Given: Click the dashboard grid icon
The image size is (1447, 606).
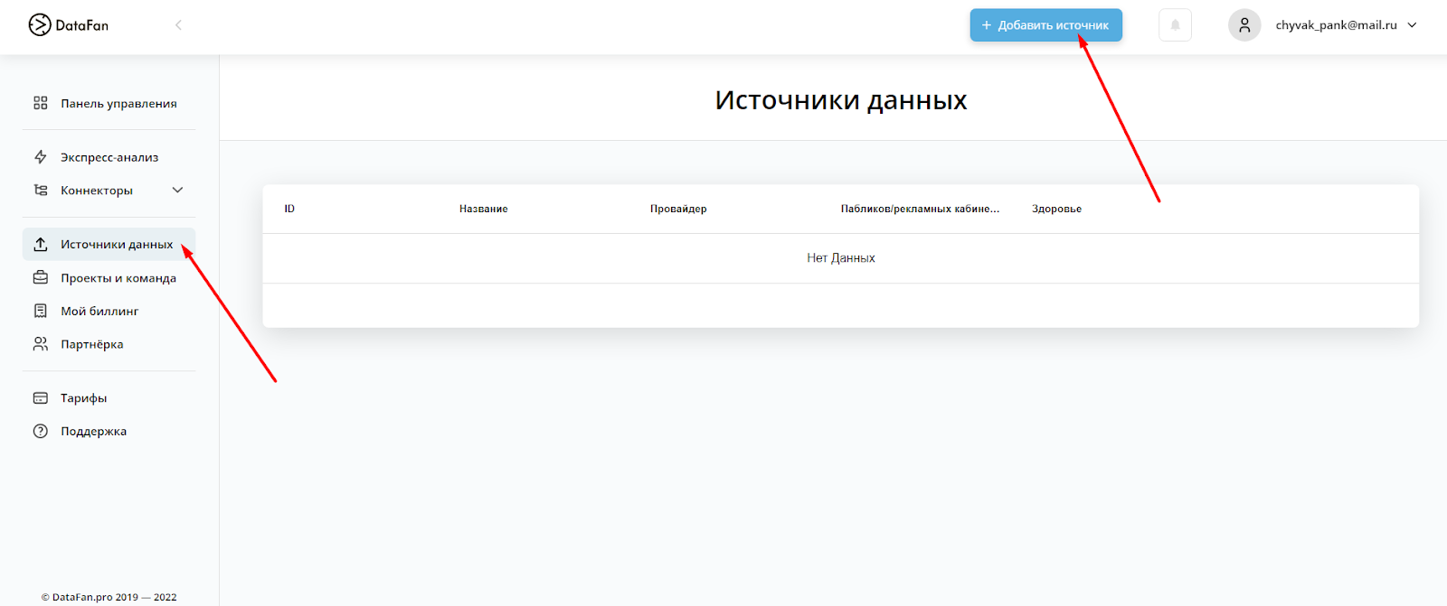Looking at the screenshot, I should tap(41, 103).
